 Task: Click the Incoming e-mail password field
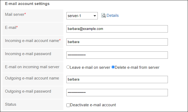tap(117, 55)
